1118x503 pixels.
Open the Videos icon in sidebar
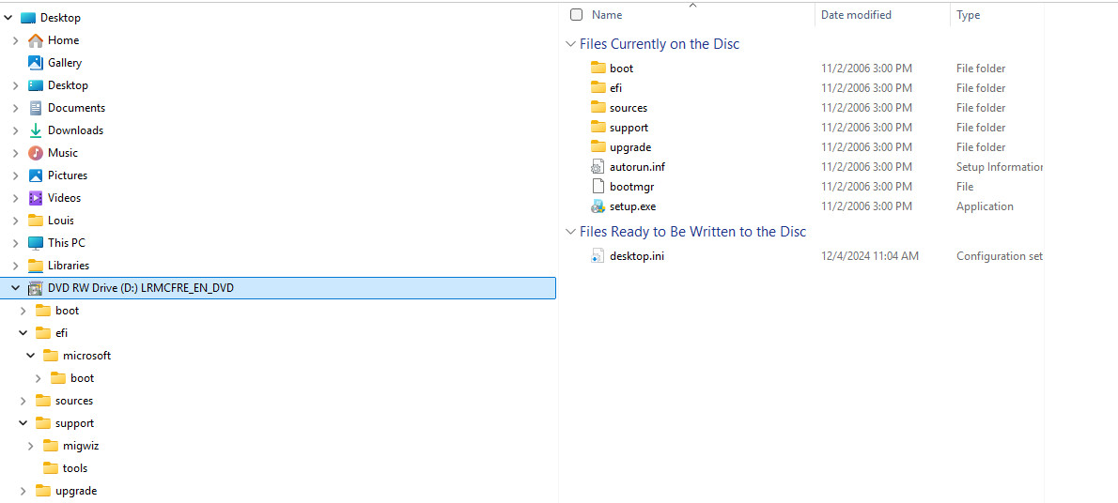pos(35,198)
